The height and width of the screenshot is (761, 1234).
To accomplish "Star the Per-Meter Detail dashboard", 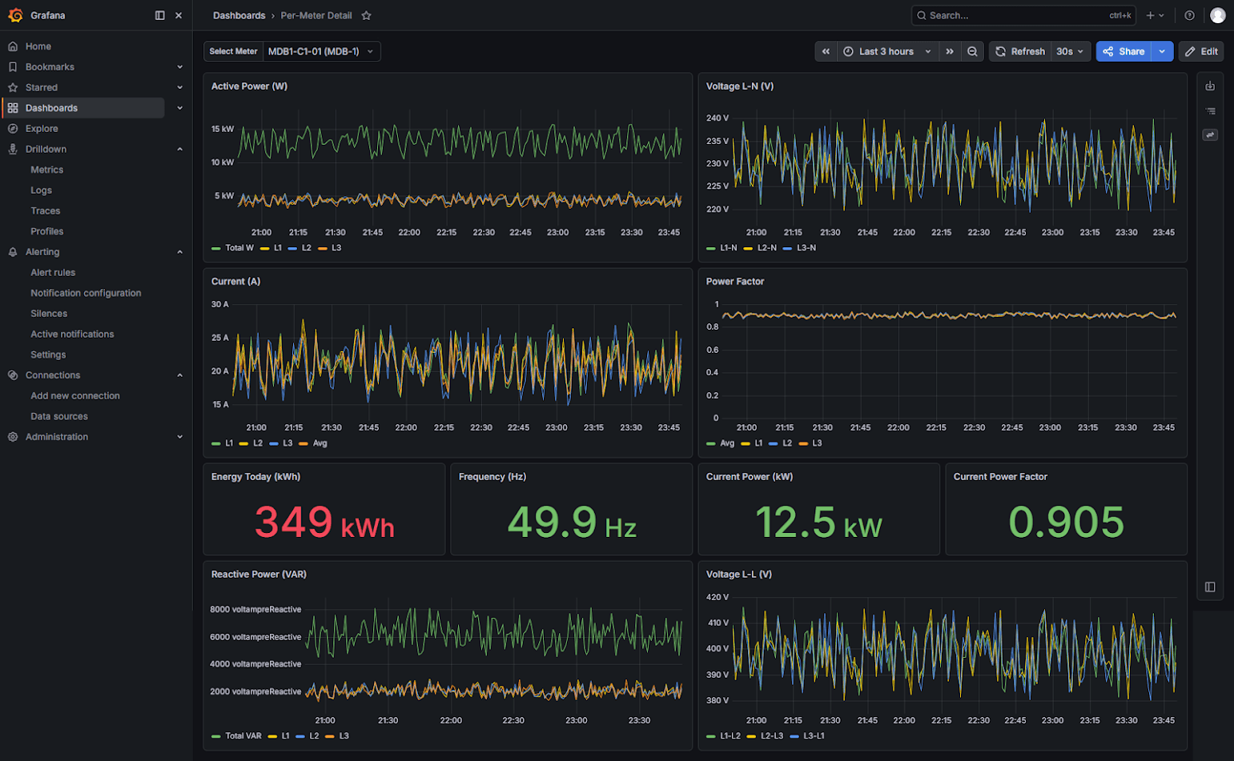I will pos(366,15).
